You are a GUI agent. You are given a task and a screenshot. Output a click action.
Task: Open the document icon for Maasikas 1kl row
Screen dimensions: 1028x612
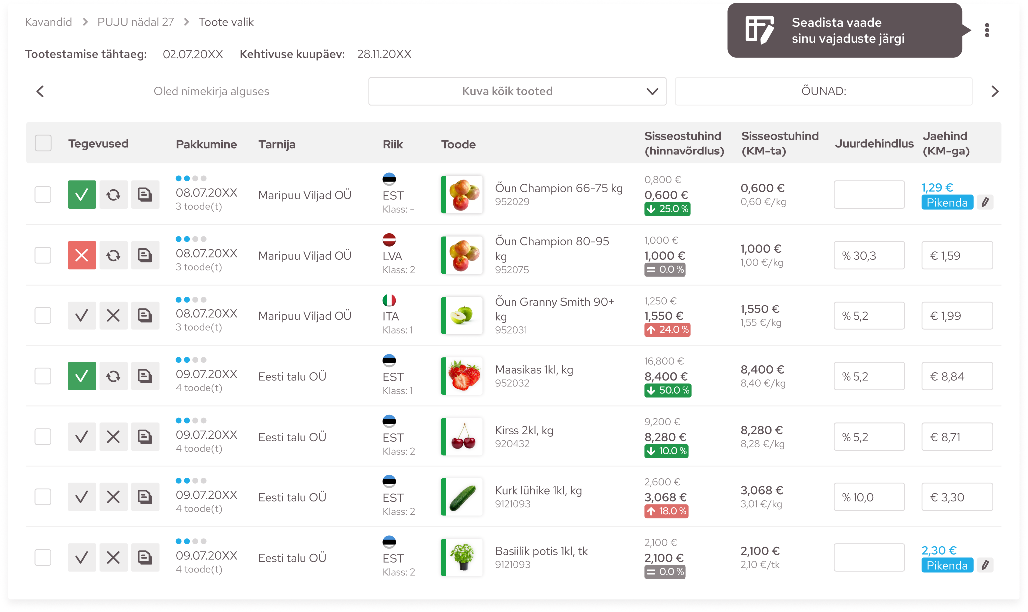point(145,376)
